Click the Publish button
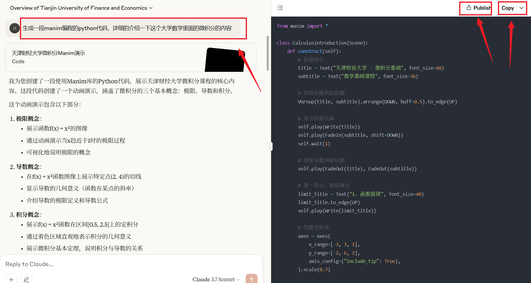The image size is (531, 283). (x=478, y=8)
